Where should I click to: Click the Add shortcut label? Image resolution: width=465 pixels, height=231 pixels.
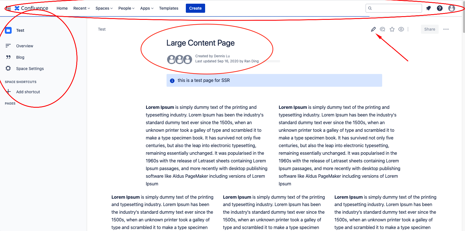coord(28,92)
